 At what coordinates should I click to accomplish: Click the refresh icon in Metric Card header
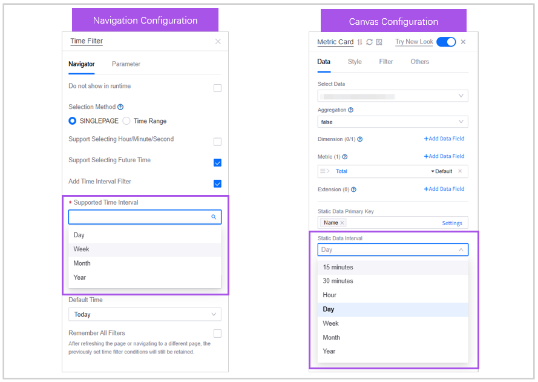369,42
